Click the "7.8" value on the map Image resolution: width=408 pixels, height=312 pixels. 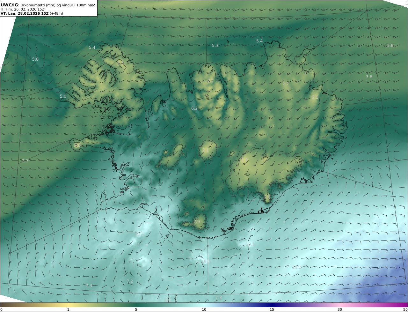219,298
